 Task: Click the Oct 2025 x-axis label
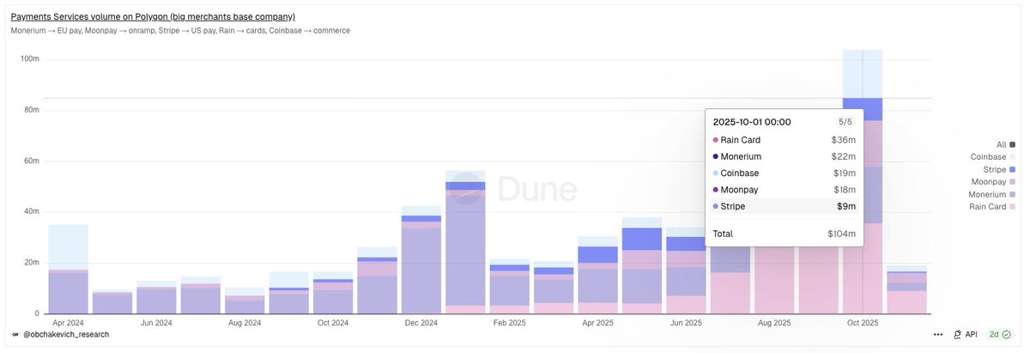[863, 323]
